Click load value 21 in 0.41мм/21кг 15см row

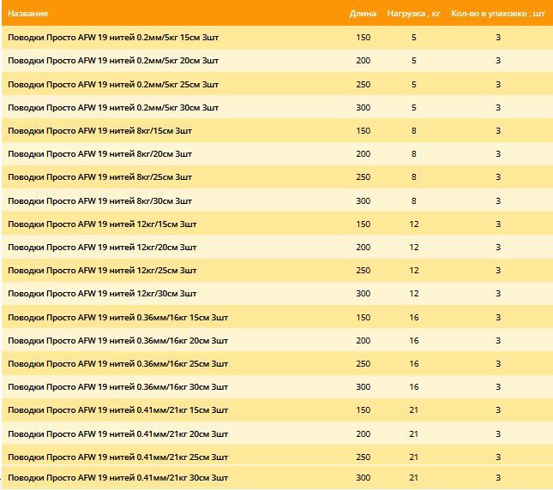pos(414,410)
